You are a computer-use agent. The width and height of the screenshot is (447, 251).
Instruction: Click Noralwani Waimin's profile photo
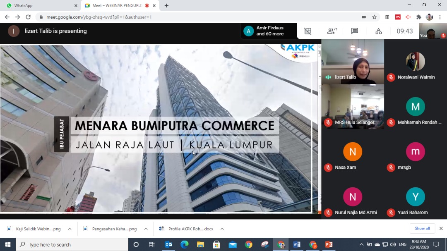pos(416,61)
